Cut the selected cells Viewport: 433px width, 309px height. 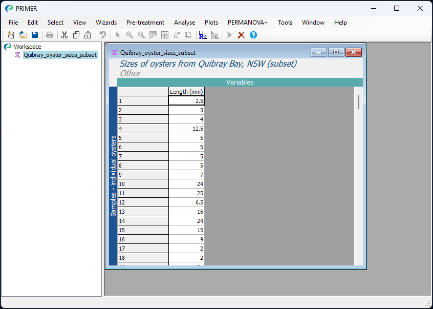(x=64, y=35)
